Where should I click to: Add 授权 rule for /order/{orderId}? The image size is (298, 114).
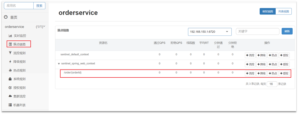(284, 74)
